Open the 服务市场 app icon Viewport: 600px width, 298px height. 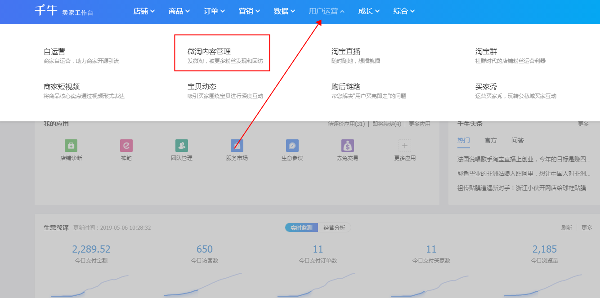pos(237,146)
